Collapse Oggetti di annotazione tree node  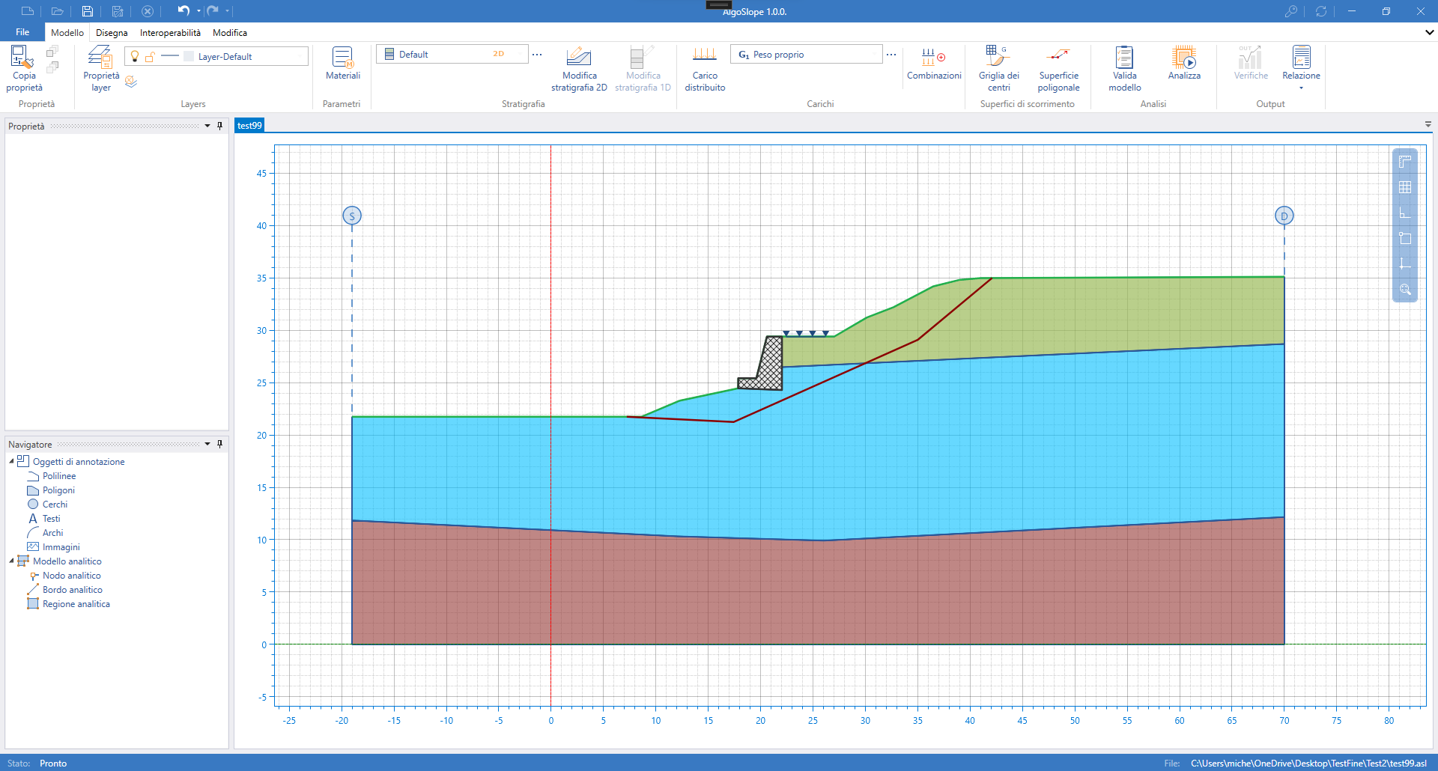(11, 461)
